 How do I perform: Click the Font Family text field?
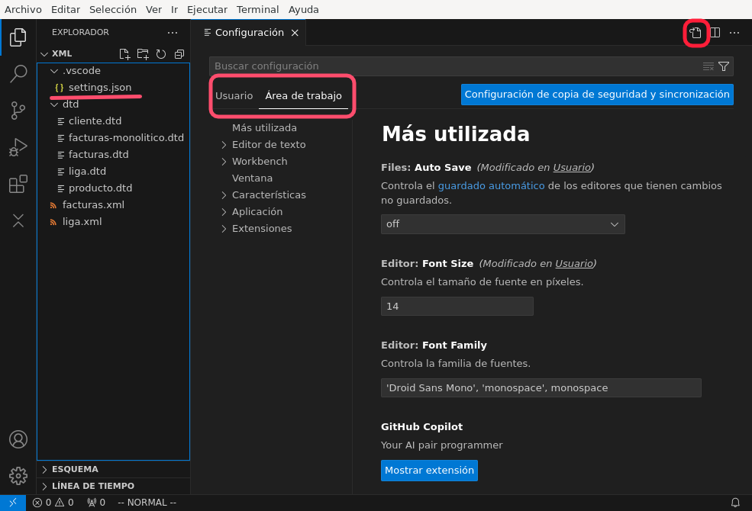click(541, 388)
